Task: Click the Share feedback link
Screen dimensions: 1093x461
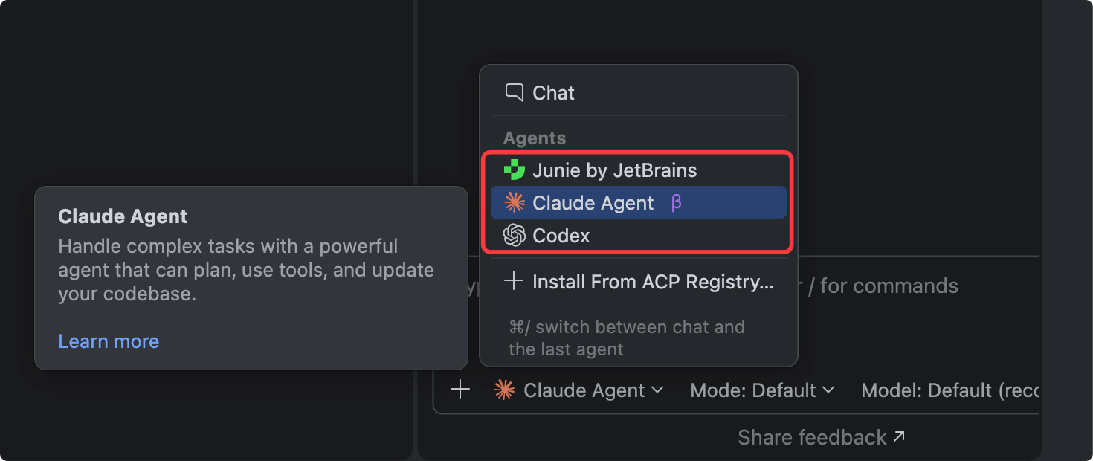Action: tap(812, 437)
